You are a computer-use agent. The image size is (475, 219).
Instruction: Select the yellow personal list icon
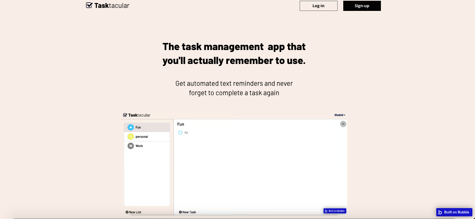(131, 137)
